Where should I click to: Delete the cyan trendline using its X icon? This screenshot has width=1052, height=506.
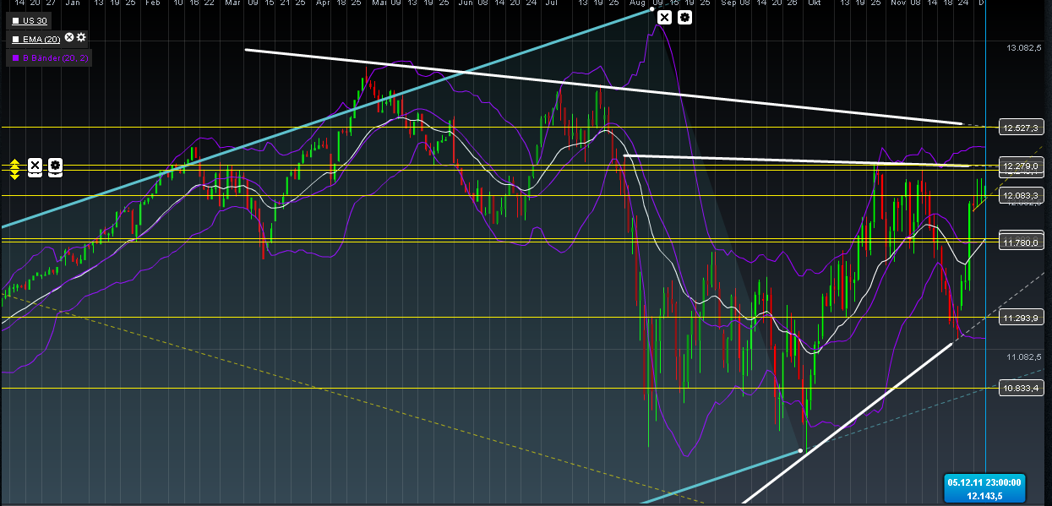coord(665,16)
